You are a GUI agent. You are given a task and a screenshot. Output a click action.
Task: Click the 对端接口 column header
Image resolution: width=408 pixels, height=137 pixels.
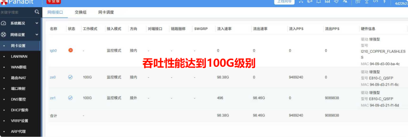point(155,29)
